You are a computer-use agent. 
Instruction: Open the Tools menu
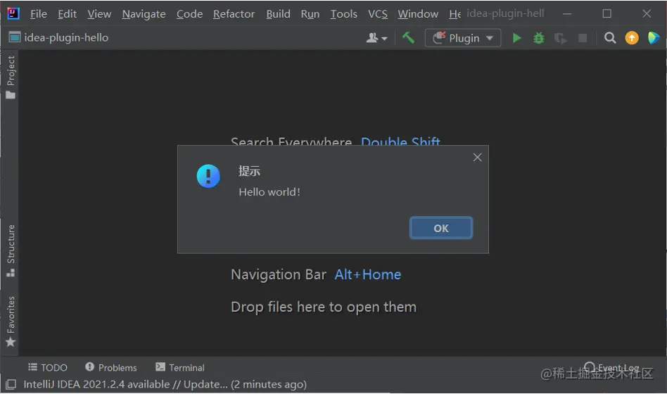(x=344, y=14)
